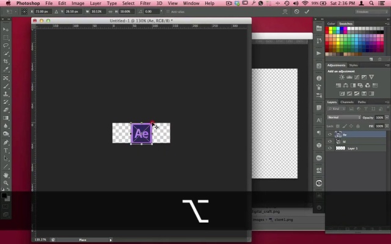Select the Pen tool
The height and width of the screenshot is (244, 391).
coord(5,142)
